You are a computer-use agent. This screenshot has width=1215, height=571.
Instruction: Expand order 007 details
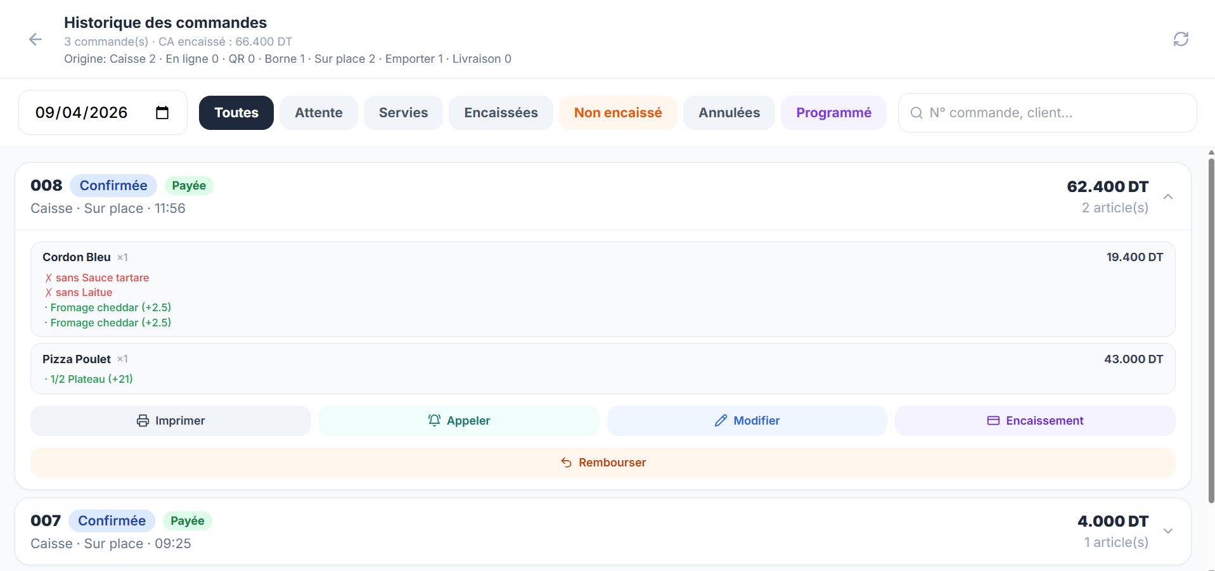click(1168, 531)
